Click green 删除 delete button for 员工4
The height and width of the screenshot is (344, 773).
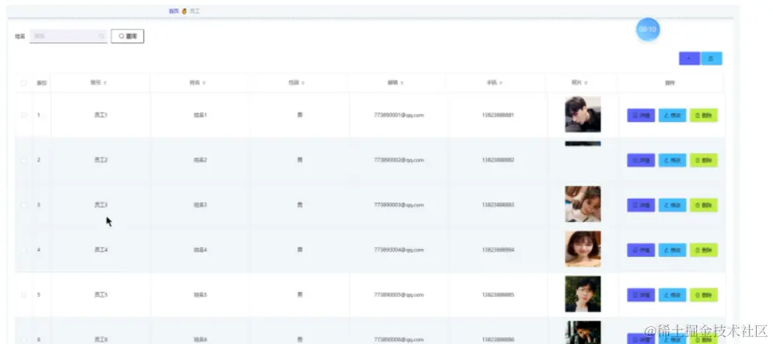click(x=704, y=250)
